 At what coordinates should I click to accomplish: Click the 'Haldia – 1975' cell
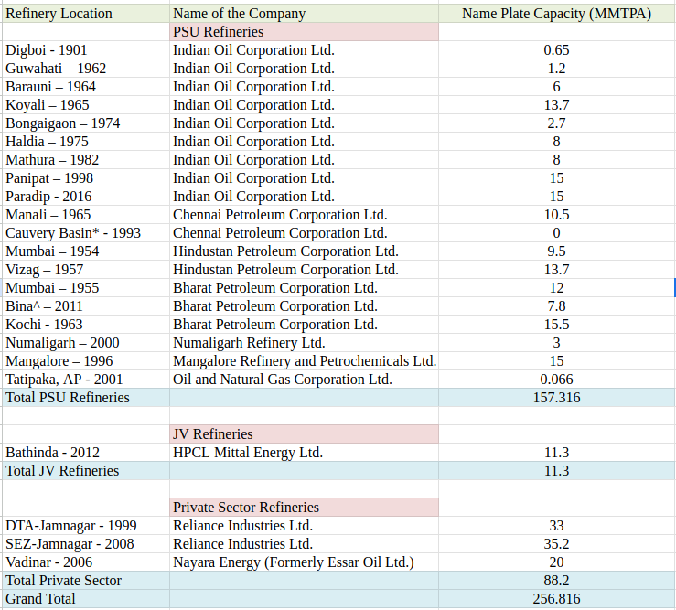[x=86, y=142]
